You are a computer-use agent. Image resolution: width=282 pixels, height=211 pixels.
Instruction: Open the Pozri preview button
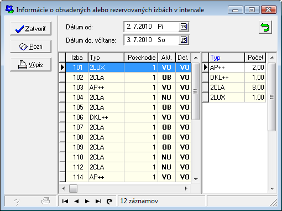(30, 47)
